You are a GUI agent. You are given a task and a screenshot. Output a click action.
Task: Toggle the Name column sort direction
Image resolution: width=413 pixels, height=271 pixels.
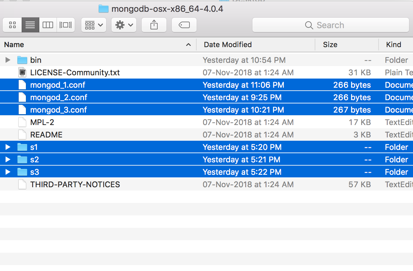click(14, 45)
